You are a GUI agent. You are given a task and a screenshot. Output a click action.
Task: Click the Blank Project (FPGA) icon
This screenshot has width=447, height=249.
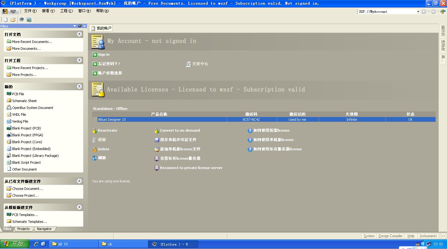click(9, 135)
